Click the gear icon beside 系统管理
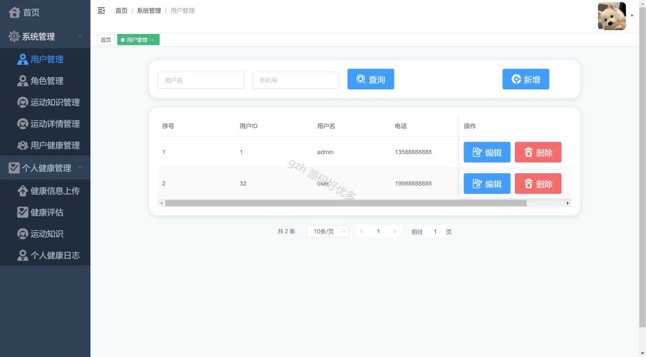The height and width of the screenshot is (357, 646). [14, 36]
